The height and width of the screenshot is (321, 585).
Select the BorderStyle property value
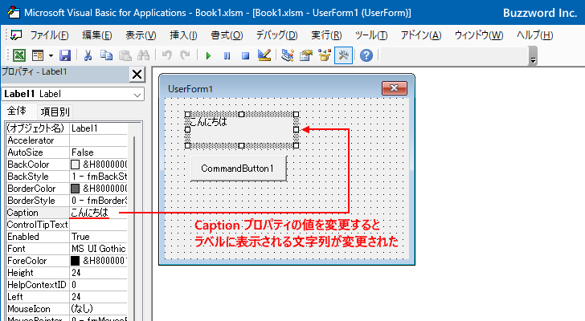click(x=99, y=201)
